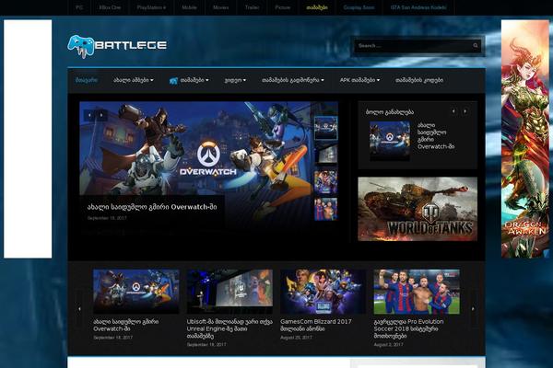
Task: Click the August 25, 2017 date text
Action: (x=296, y=338)
